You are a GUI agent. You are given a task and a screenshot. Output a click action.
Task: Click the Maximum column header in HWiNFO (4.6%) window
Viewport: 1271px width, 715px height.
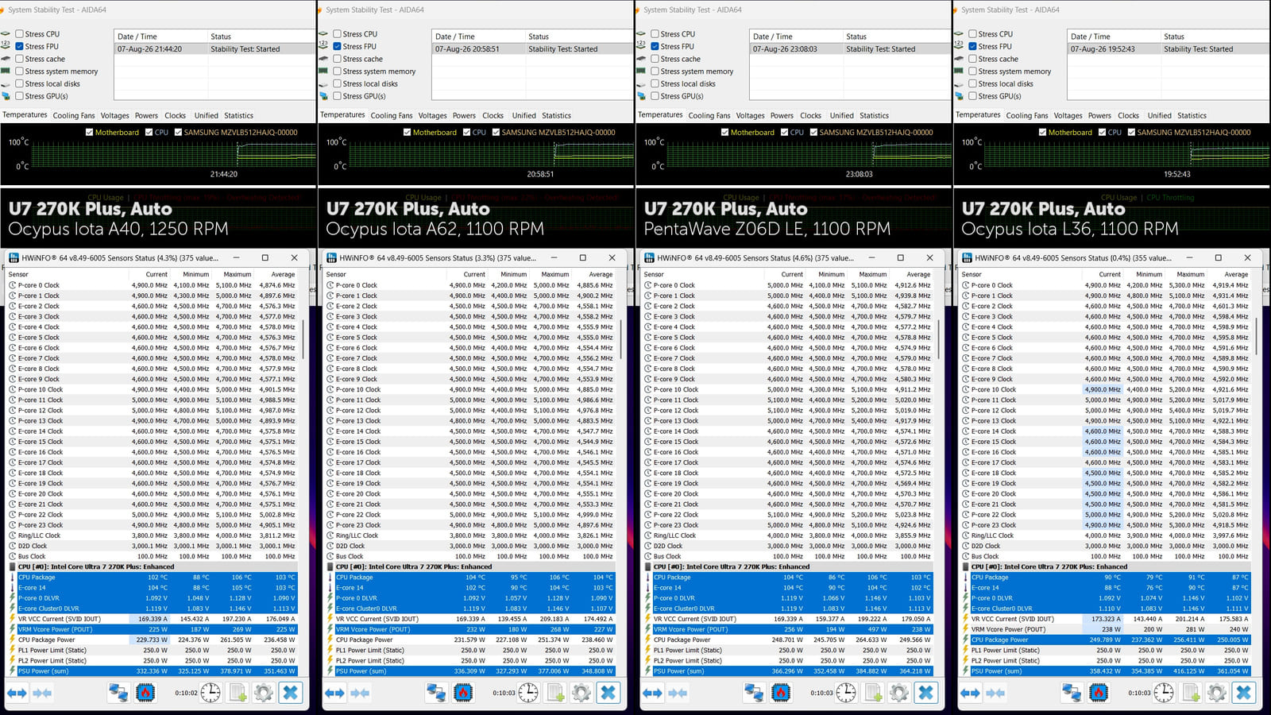click(868, 274)
